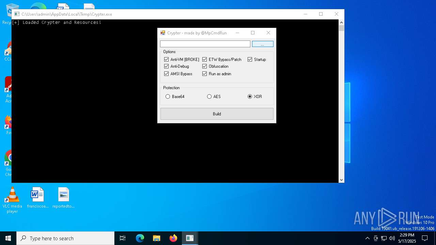Image resolution: width=436 pixels, height=245 pixels.
Task: Select the reportedto... image file icon
Action: coord(63,198)
